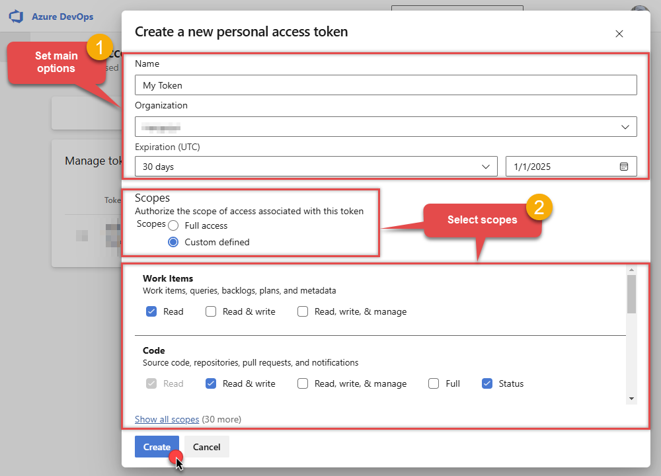Click the Scopes section heading

(x=152, y=198)
